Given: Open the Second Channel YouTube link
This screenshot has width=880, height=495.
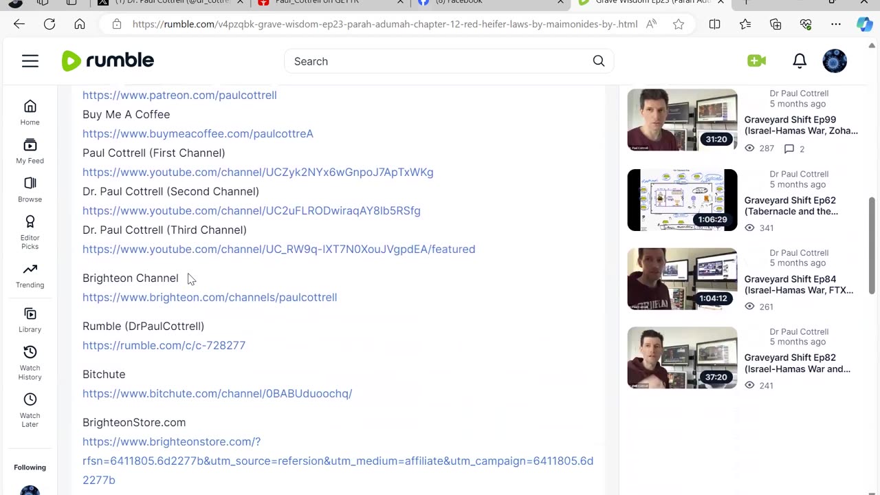Looking at the screenshot, I should 252,210.
